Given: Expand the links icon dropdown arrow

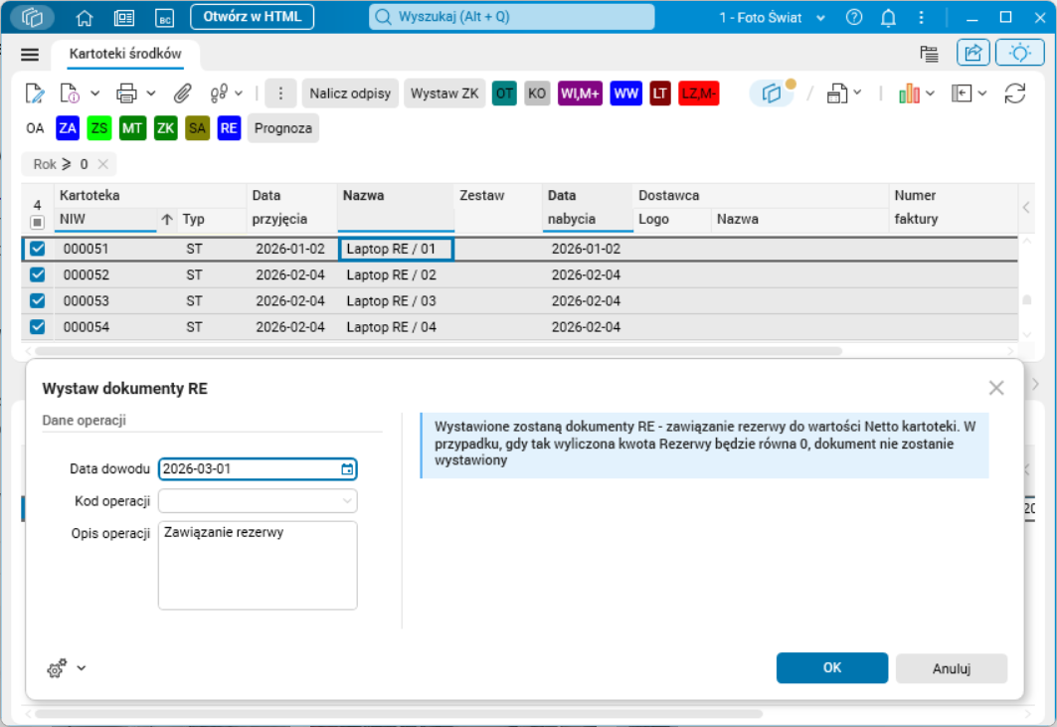Looking at the screenshot, I should pos(239,93).
